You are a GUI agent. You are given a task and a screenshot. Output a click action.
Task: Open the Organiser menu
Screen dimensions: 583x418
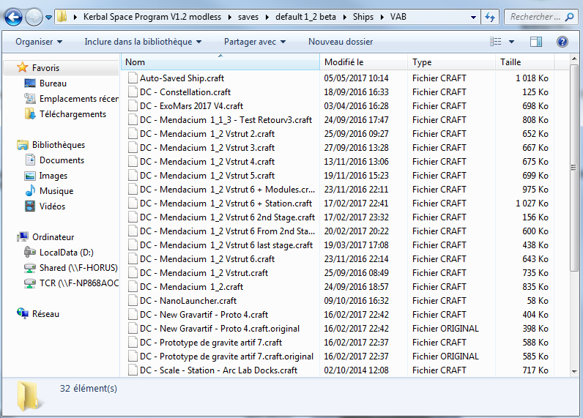[x=39, y=42]
